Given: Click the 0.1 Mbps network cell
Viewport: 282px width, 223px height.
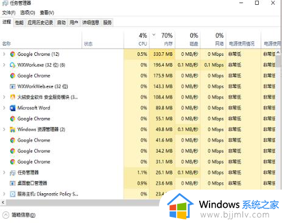Looking at the screenshot, I should tap(214, 65).
